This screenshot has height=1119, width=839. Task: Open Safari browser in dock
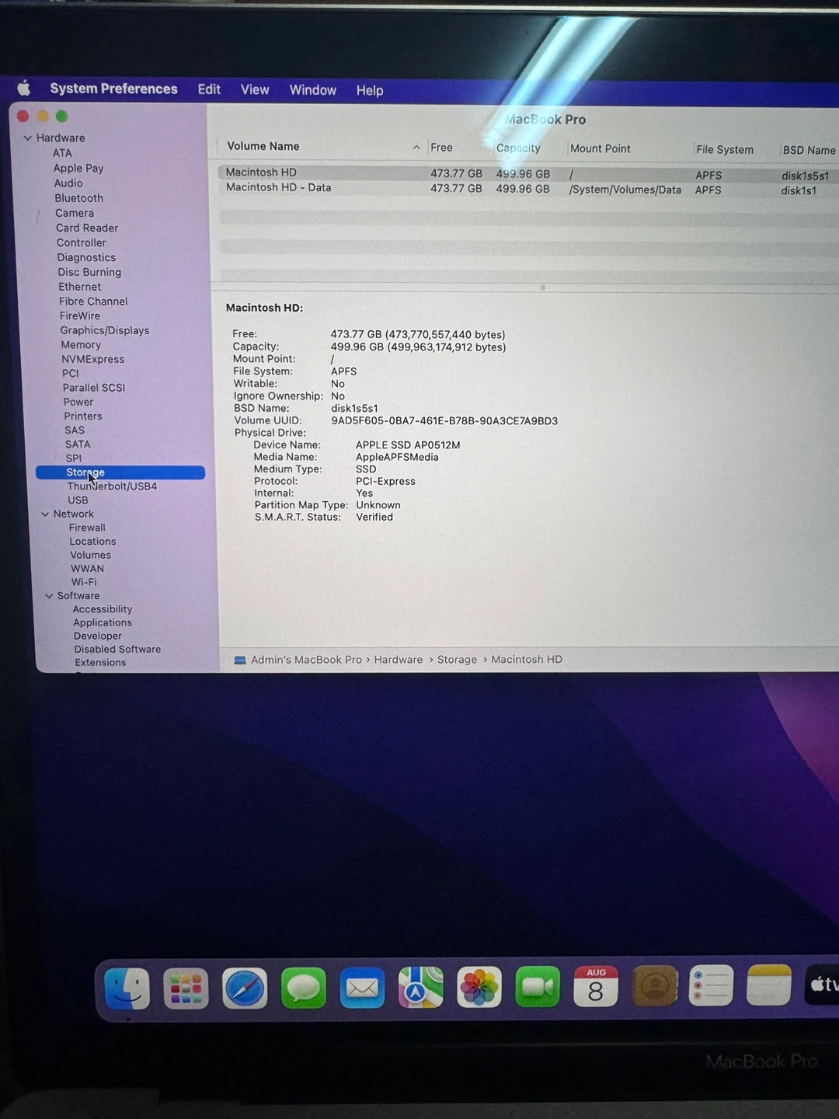click(245, 988)
